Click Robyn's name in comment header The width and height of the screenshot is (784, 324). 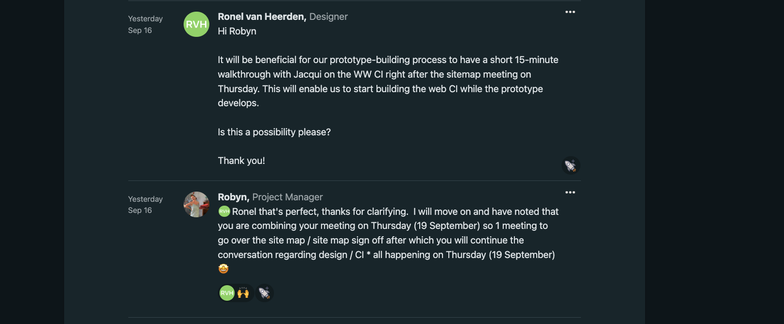click(x=233, y=197)
